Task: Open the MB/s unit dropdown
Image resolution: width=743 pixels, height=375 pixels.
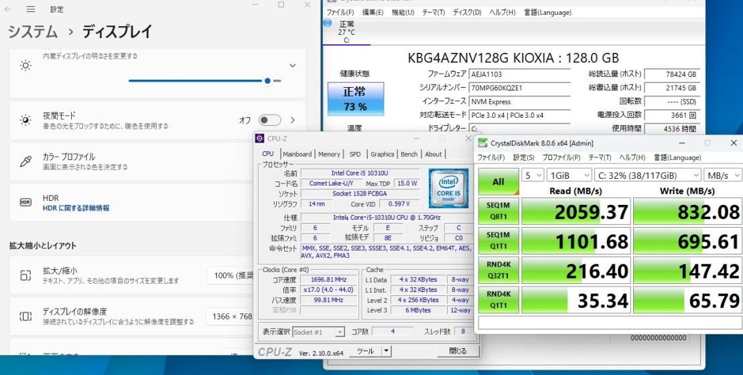Action: 723,175
